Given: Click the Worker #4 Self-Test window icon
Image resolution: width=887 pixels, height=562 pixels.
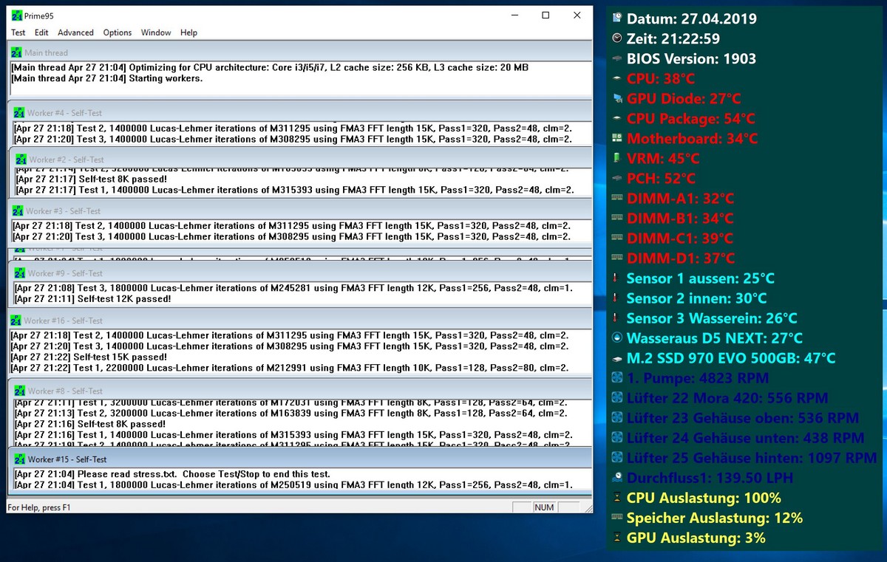Looking at the screenshot, I should pos(19,112).
